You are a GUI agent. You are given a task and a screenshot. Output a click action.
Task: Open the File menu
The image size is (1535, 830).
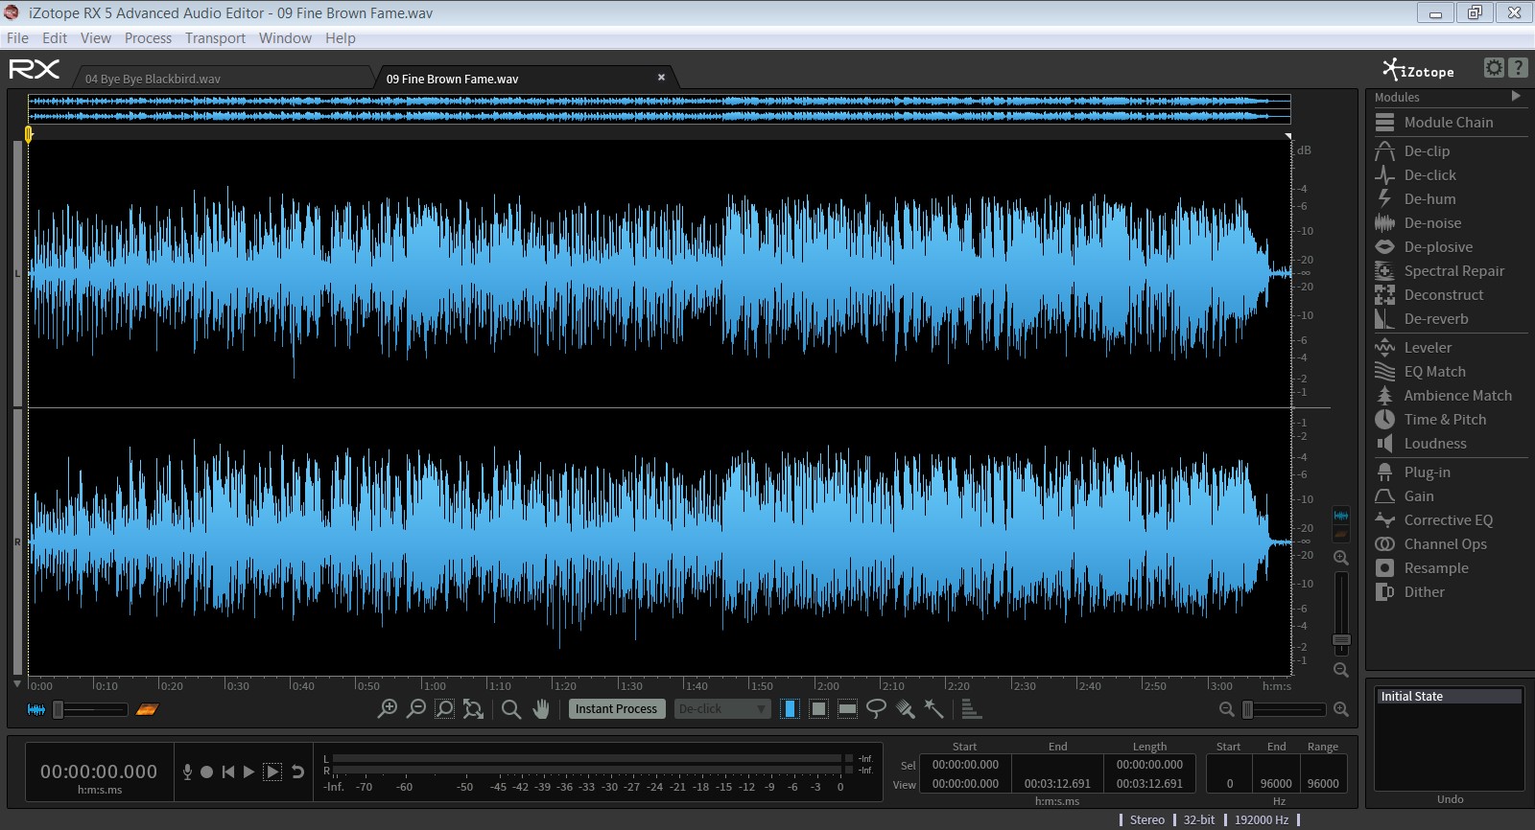tap(17, 38)
